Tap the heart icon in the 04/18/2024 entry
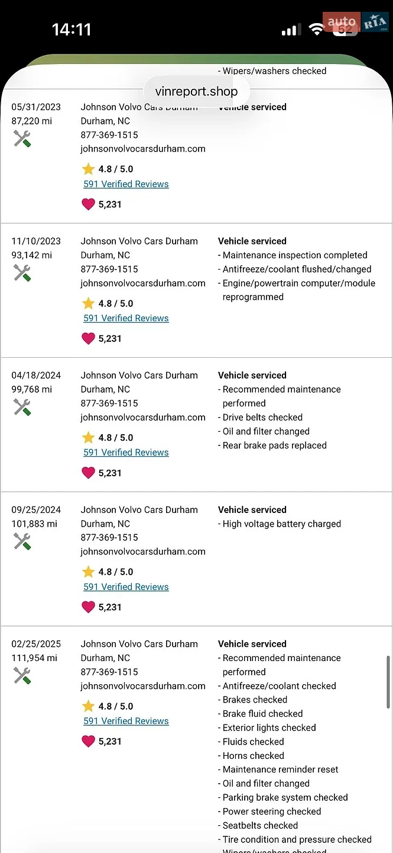 pos(88,473)
